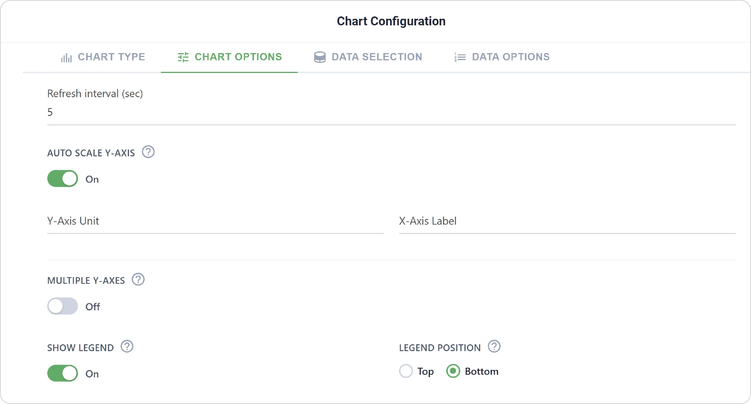751x404 pixels.
Task: Focus the Refresh interval input field
Action: [x=391, y=112]
